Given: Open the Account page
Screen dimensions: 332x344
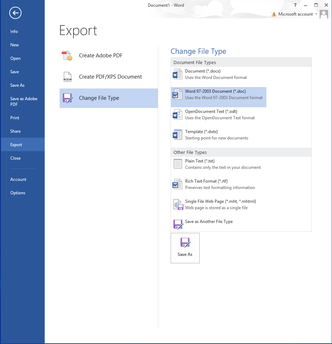Looking at the screenshot, I should coord(23,179).
